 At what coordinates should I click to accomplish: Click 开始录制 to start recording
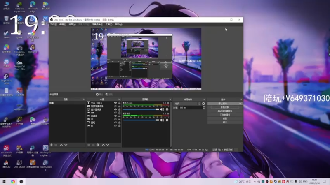[x=225, y=107]
